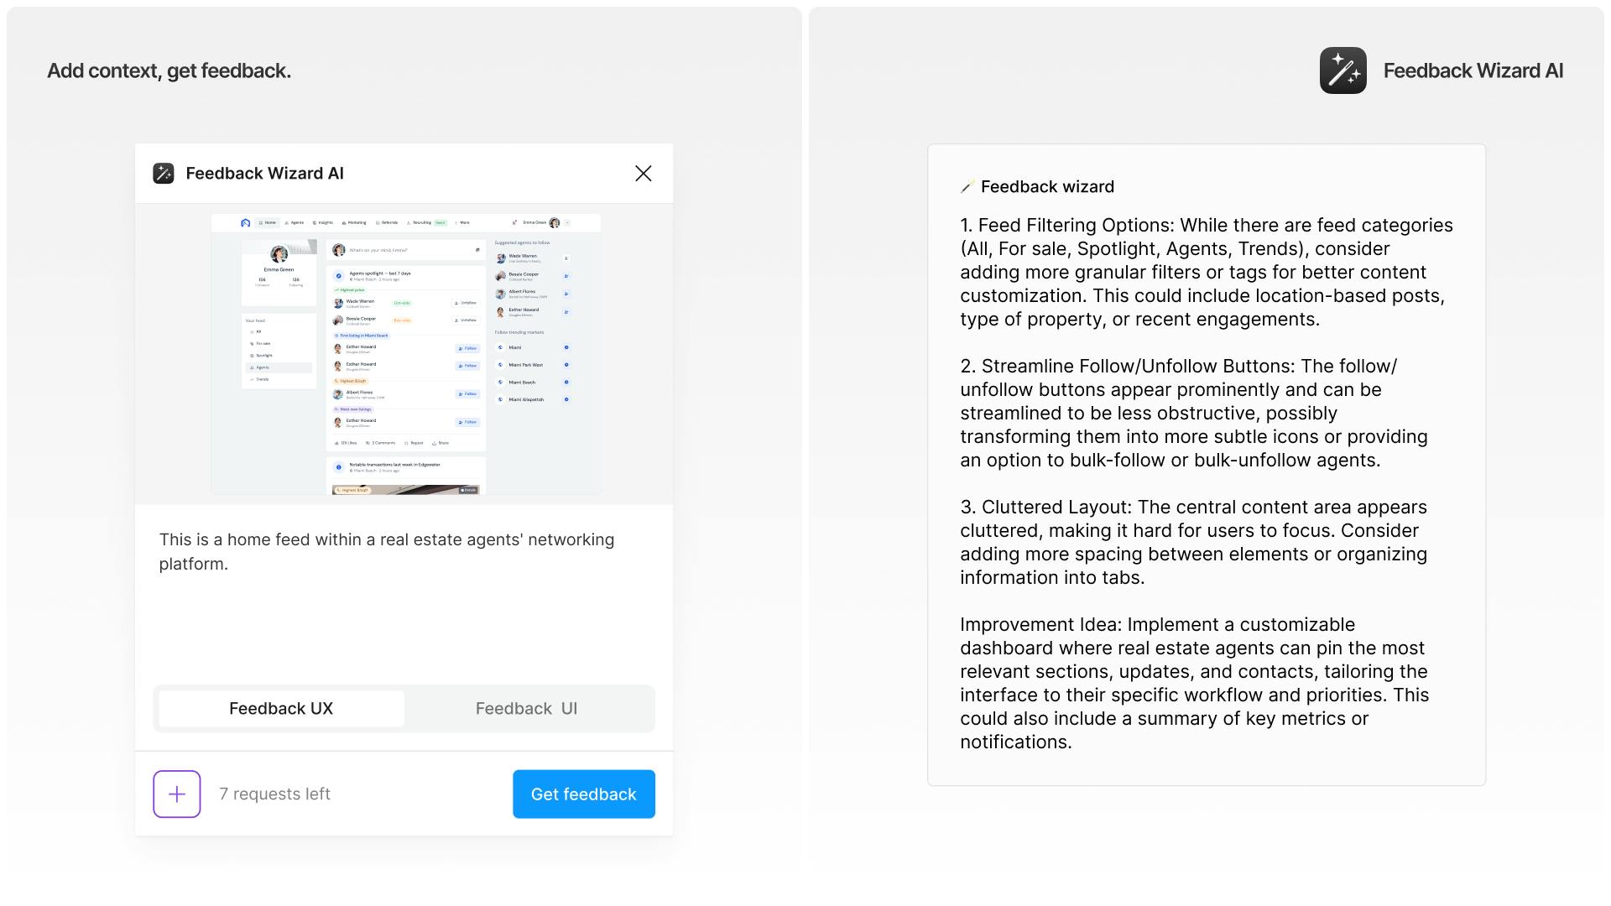Image resolution: width=1611 pixels, height=906 pixels.
Task: Click the Get feedback button
Action: pos(584,794)
